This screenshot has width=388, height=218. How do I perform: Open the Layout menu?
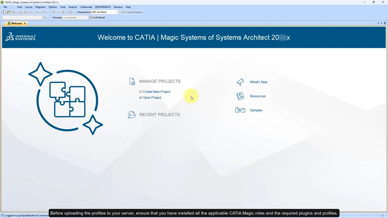(x=28, y=7)
